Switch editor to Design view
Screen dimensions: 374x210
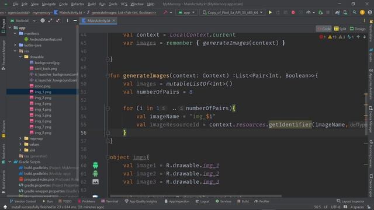[x=358, y=29]
